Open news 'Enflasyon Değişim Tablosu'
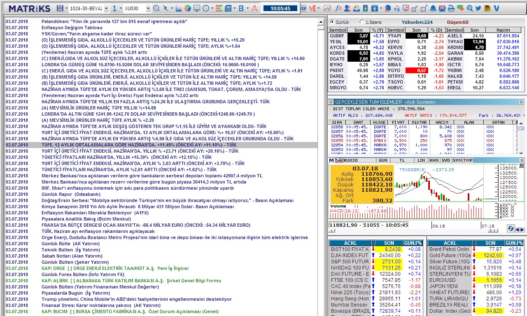Viewport: 527px width, 316px height. tap(72, 28)
